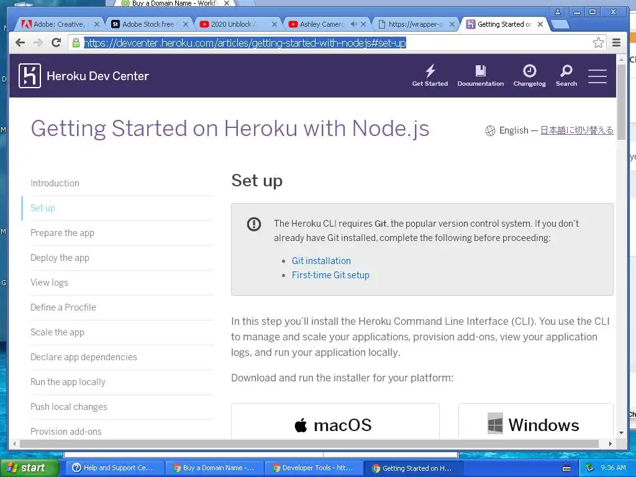636x477 pixels.
Task: Click the Windows logo installer icon
Action: pos(495,424)
